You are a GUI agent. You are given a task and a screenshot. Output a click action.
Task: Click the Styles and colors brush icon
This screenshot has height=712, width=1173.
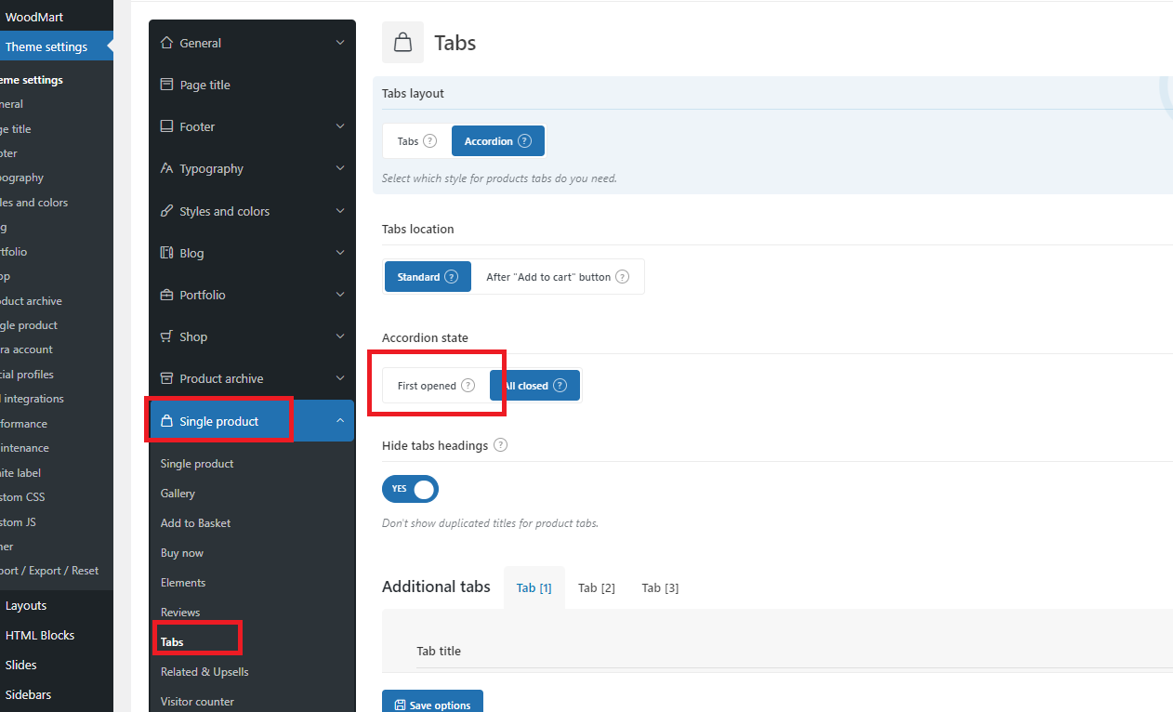167,211
